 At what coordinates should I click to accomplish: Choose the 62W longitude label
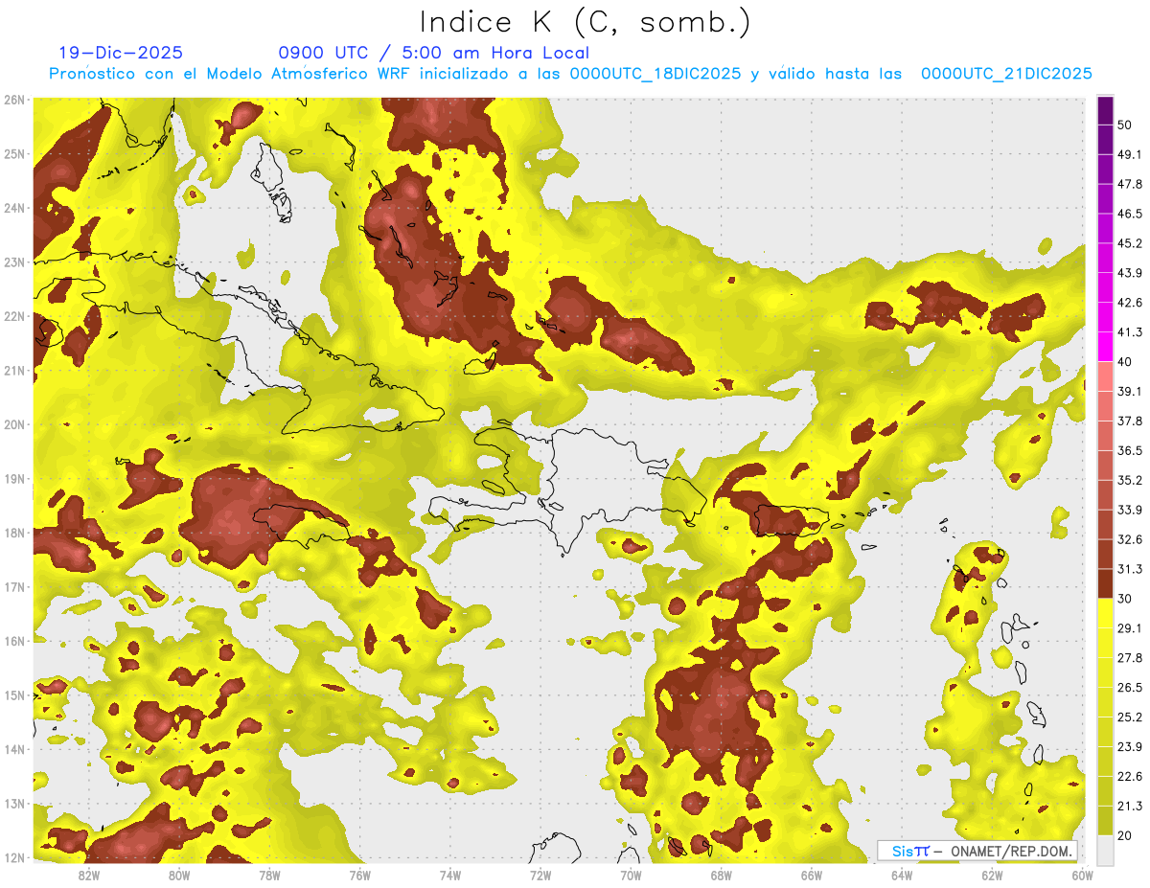[992, 876]
